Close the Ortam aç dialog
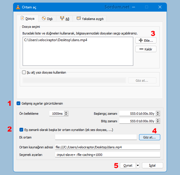The height and width of the screenshot is (175, 180). point(160,7)
